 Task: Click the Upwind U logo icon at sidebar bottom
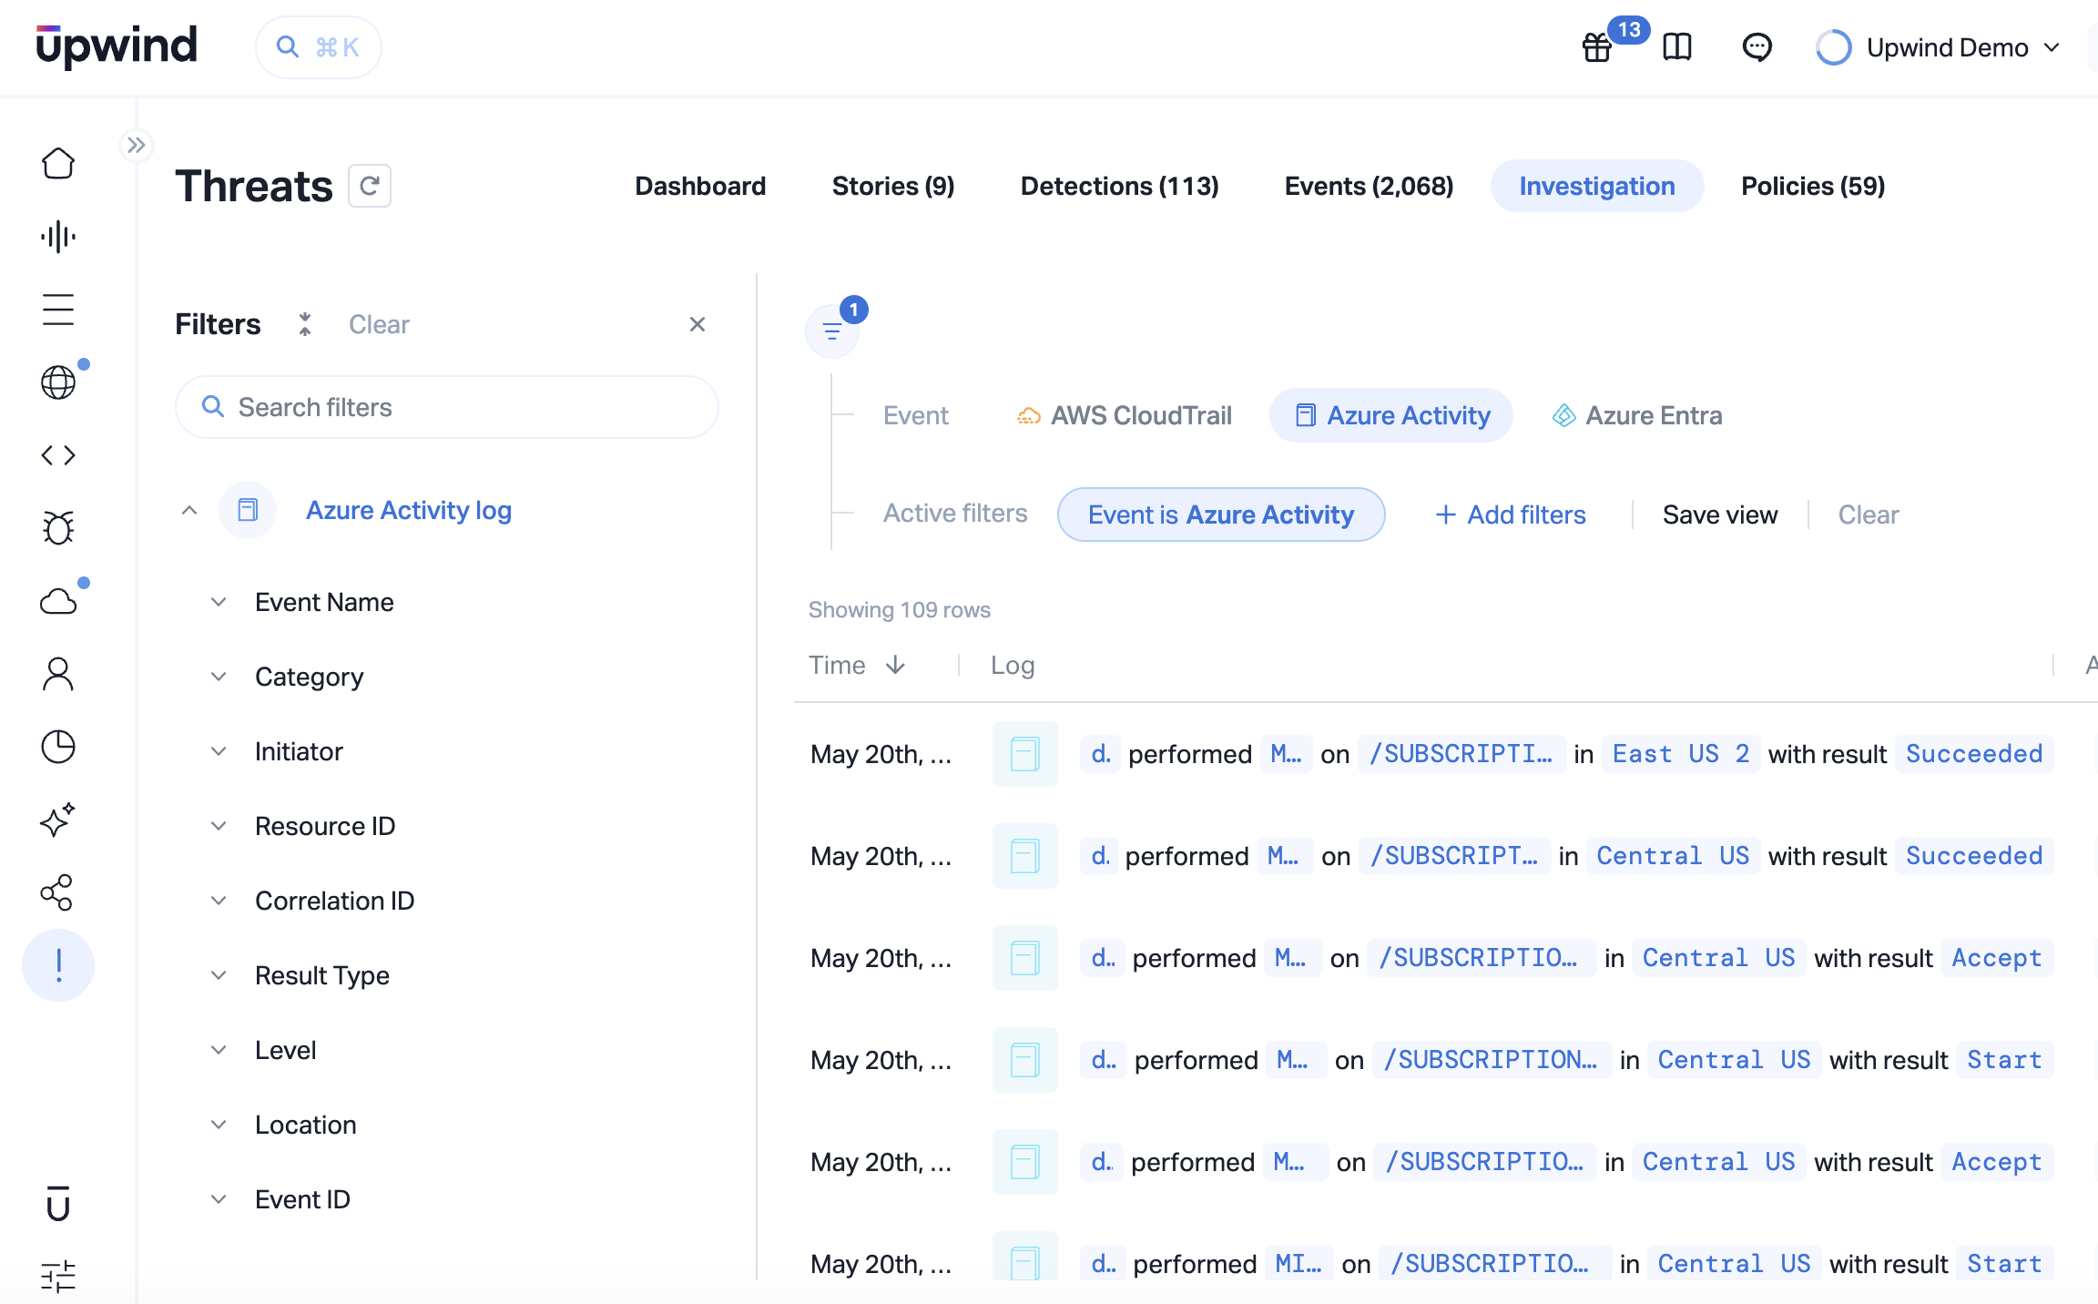[58, 1204]
